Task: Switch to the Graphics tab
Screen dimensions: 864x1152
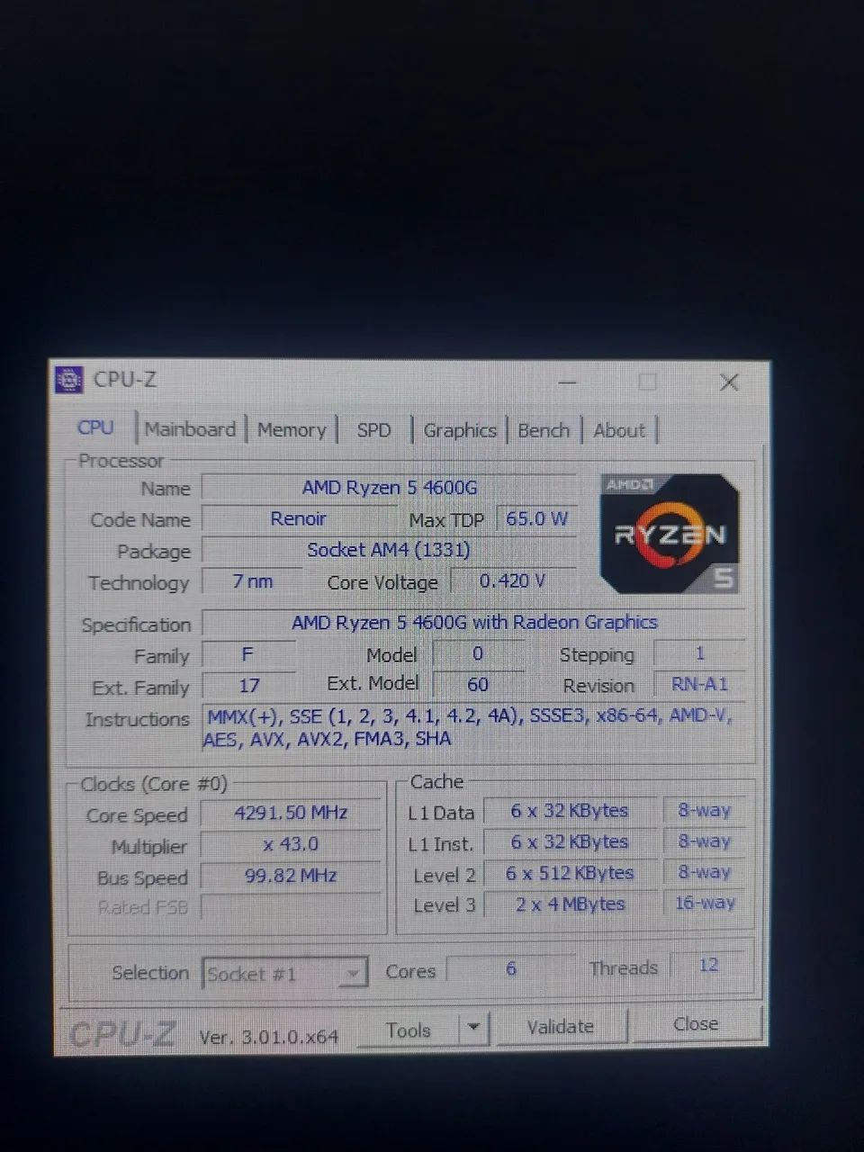Action: pyautogui.click(x=459, y=430)
